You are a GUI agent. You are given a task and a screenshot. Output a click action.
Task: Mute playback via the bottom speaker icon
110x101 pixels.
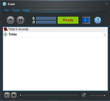[x=84, y=95]
